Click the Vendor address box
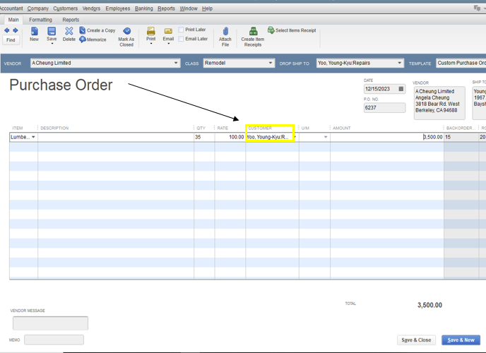Screen dimensions: 486x353 (x=439, y=103)
